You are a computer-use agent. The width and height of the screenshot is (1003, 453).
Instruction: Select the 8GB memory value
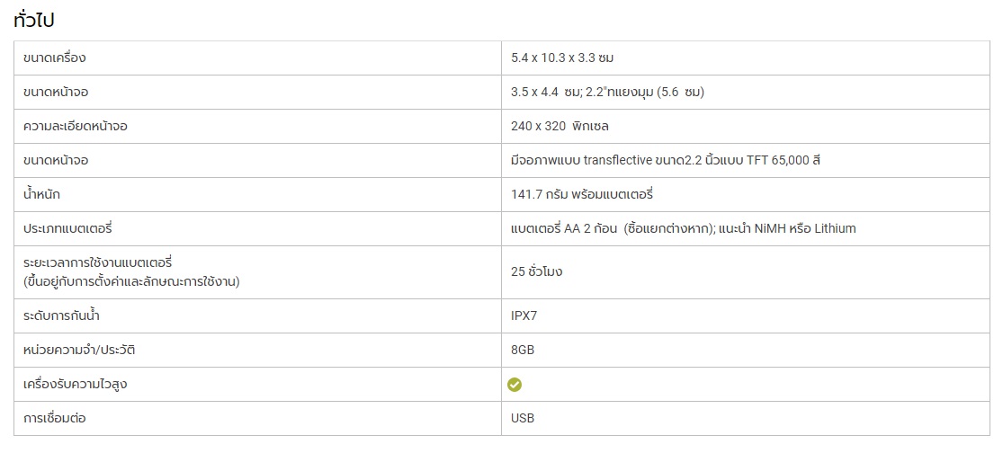pos(523,351)
